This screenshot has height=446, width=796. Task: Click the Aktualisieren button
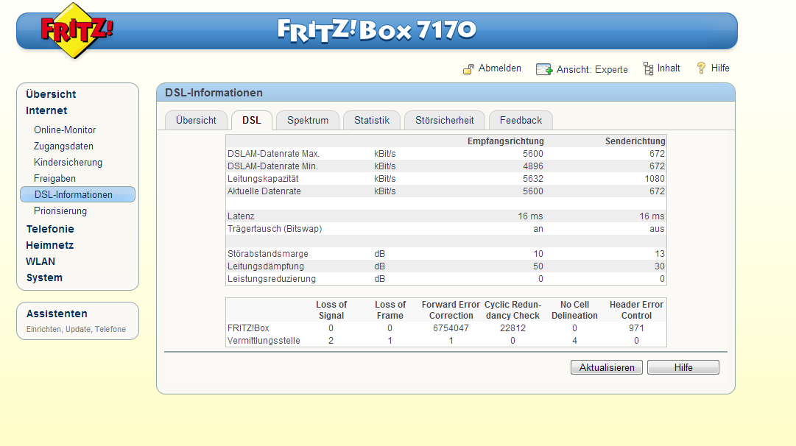(x=607, y=367)
